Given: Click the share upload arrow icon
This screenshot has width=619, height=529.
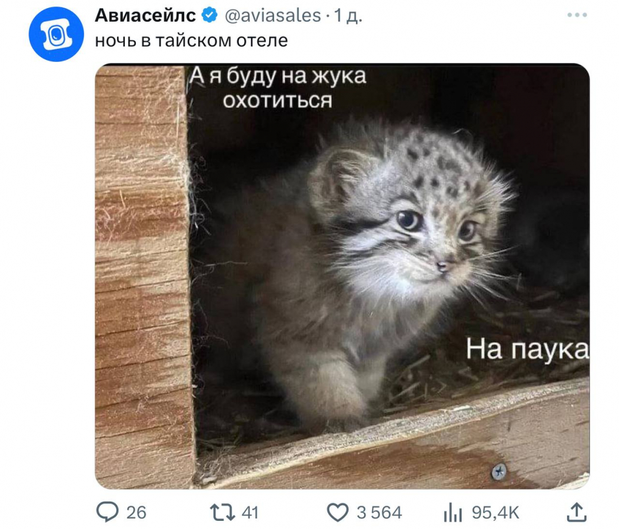Looking at the screenshot, I should click(576, 513).
